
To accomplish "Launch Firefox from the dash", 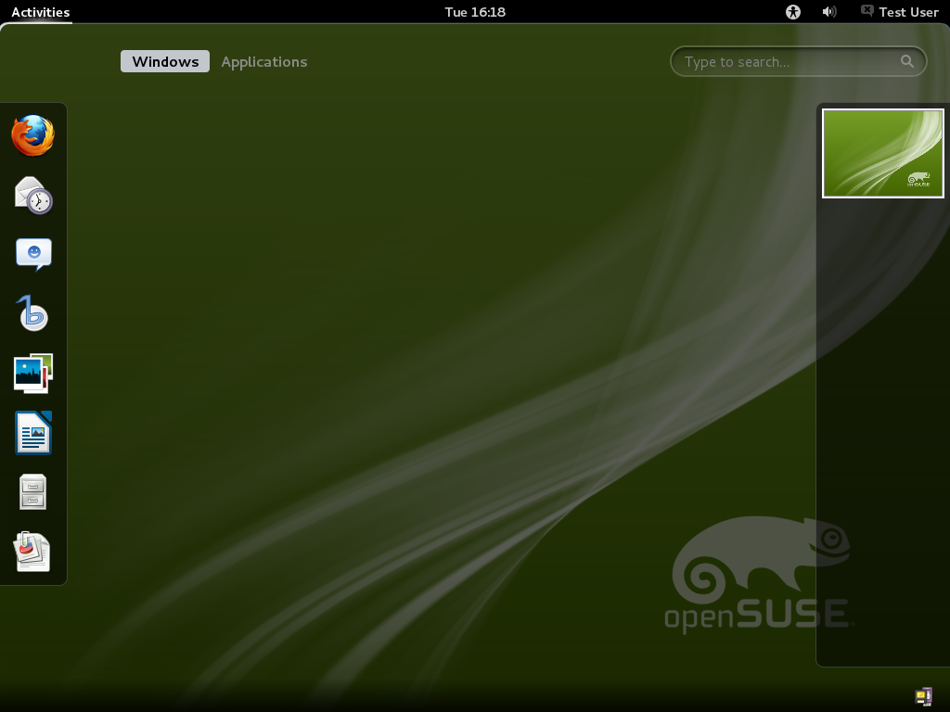I will (32, 135).
